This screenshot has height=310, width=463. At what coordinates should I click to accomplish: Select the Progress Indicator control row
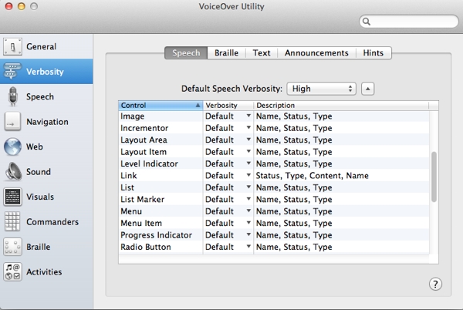(274, 235)
